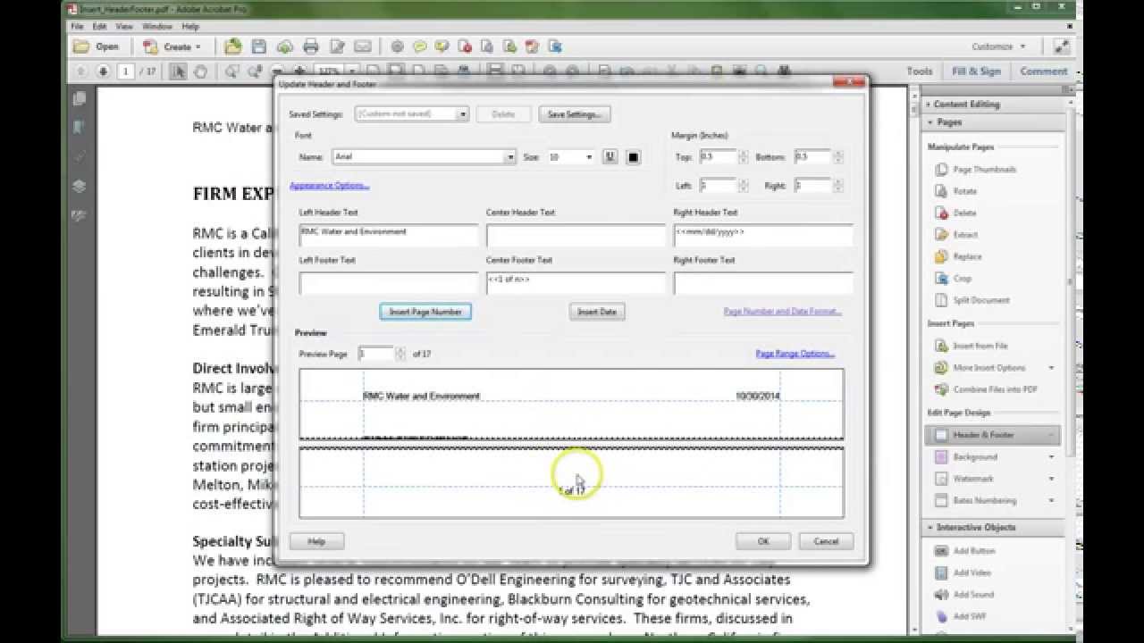Toggle underline font style button
The image size is (1144, 643).
coord(610,156)
